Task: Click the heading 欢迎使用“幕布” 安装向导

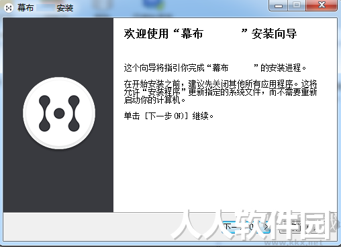Action: [x=210, y=34]
